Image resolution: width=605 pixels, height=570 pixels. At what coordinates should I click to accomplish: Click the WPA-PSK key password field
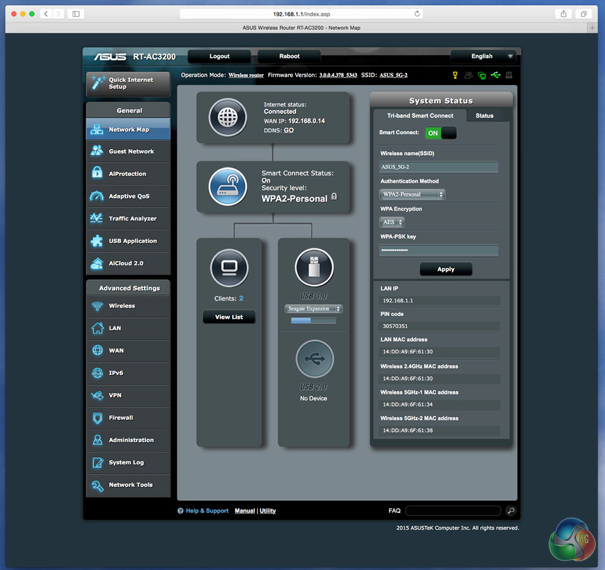439,250
